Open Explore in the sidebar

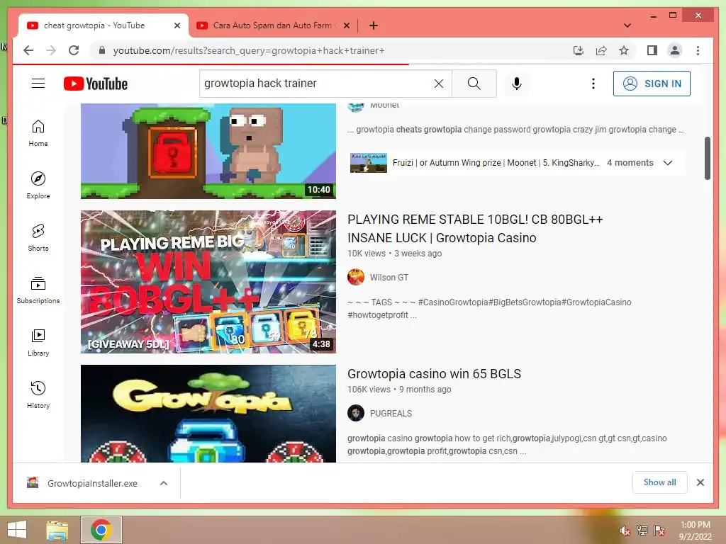(38, 186)
